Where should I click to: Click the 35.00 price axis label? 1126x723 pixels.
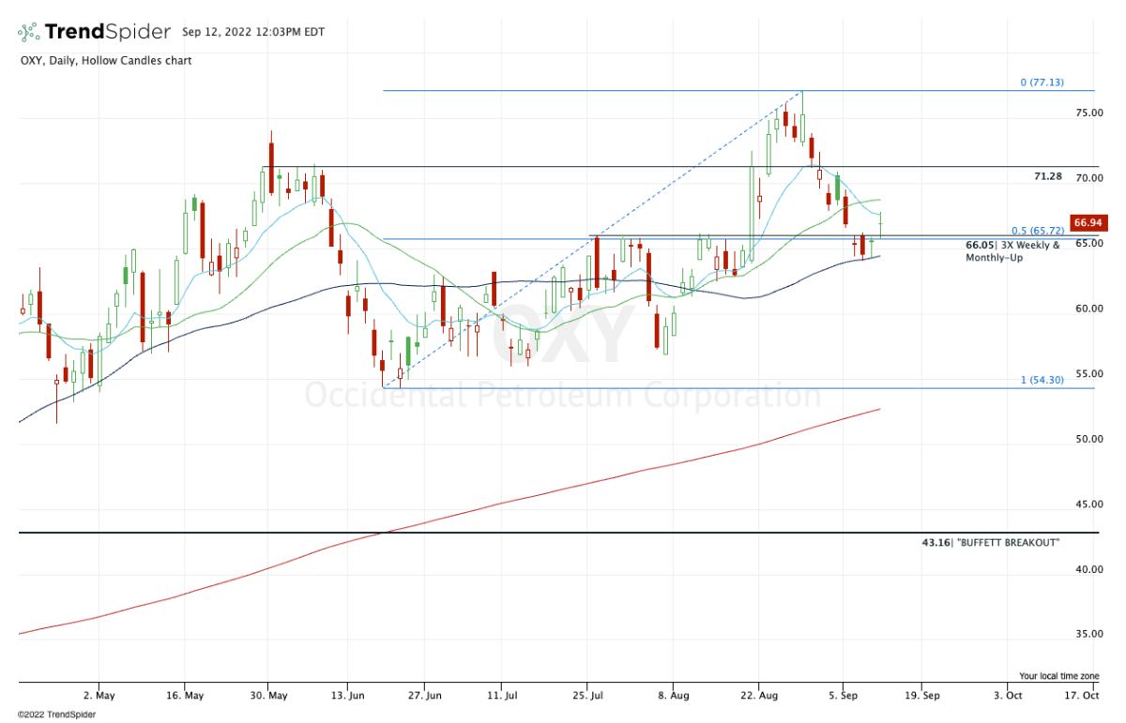click(1088, 634)
